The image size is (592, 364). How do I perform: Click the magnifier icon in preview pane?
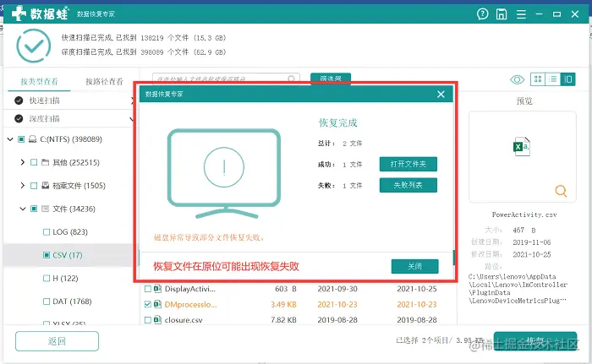(x=561, y=191)
